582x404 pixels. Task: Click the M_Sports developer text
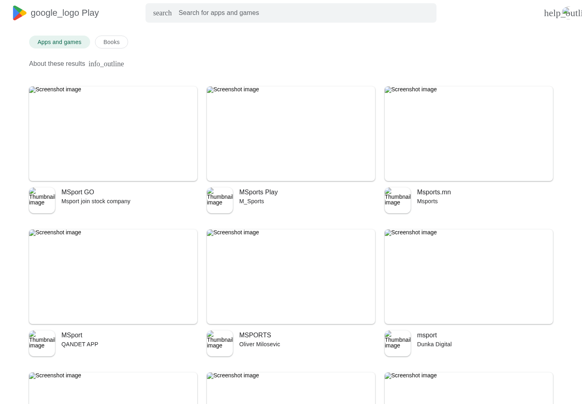251,201
